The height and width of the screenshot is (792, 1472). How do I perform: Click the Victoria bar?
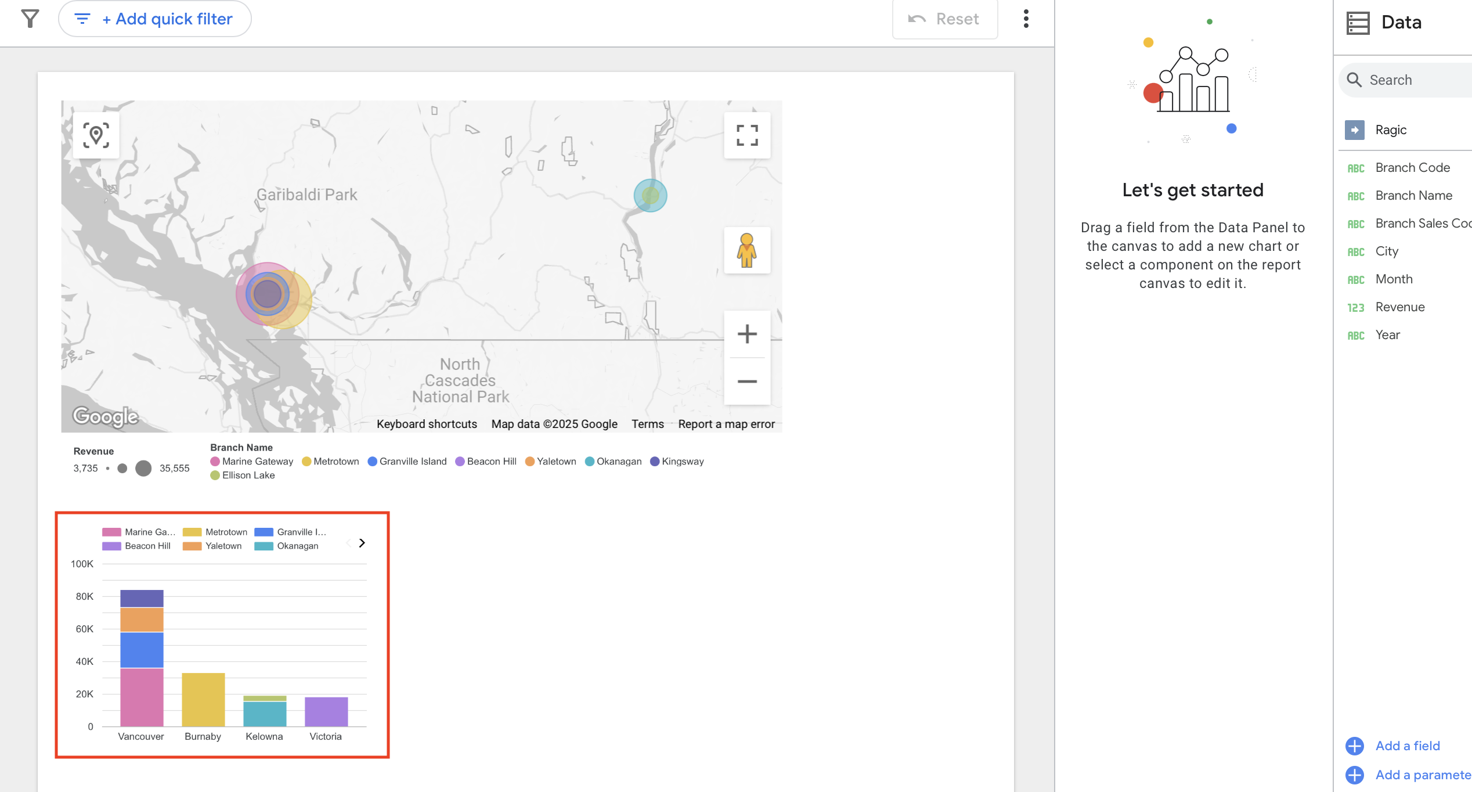pos(326,712)
